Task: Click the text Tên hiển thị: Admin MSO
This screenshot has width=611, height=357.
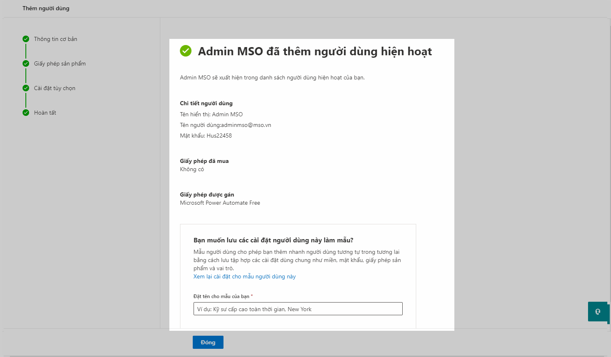Action: click(211, 115)
